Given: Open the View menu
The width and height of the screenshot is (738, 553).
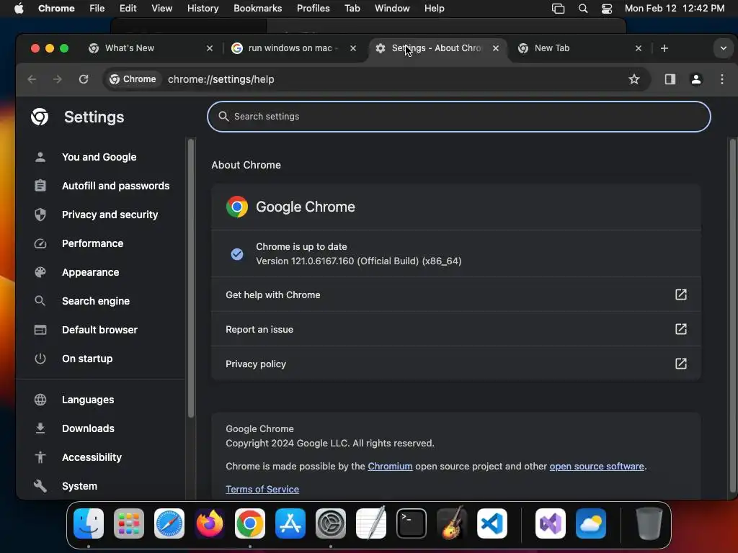Looking at the screenshot, I should point(161,9).
